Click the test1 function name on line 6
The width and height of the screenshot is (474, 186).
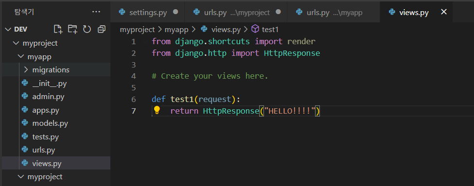coord(182,99)
